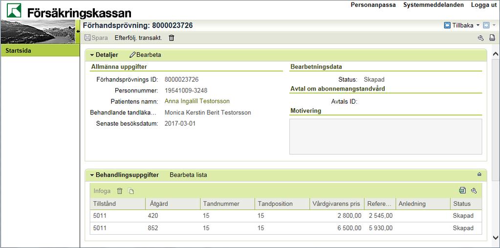
Task: Click Förhandsprövnings ID value 8000023726
Action: coord(181,79)
